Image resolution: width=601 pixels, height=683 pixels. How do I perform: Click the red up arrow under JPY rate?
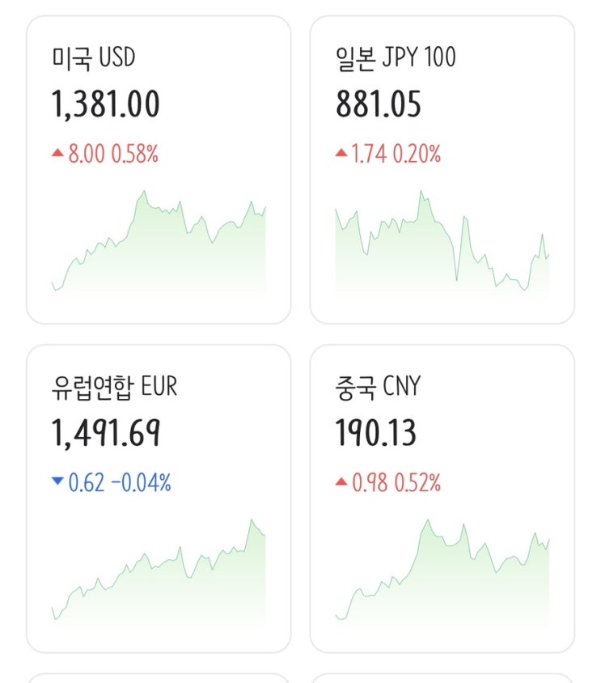coord(341,153)
